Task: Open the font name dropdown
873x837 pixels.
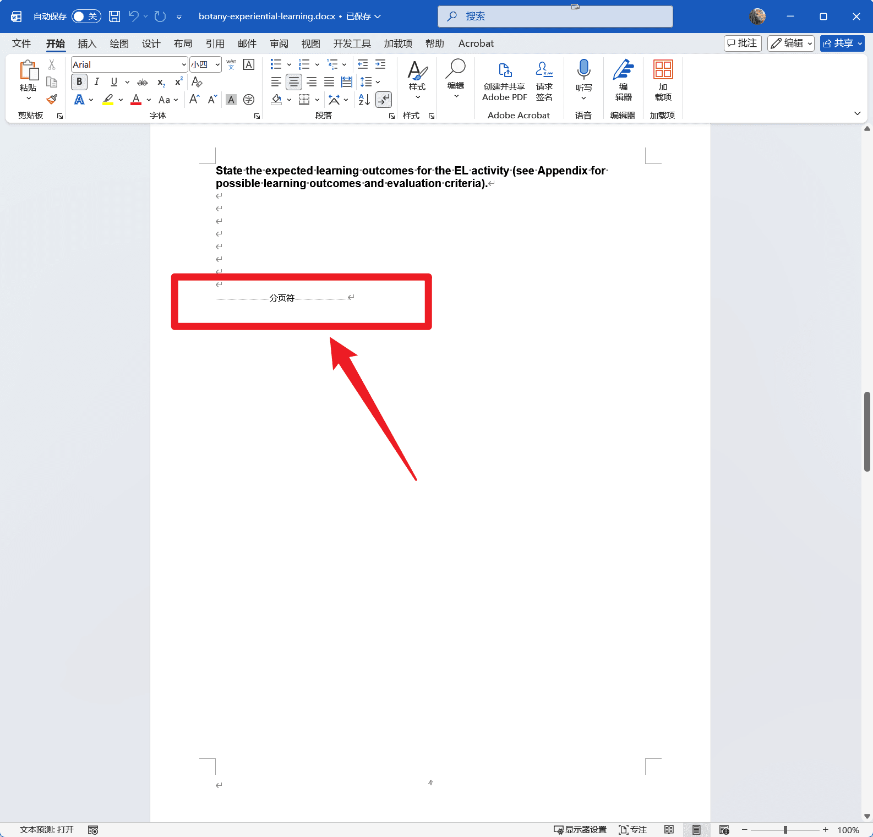Action: click(184, 64)
